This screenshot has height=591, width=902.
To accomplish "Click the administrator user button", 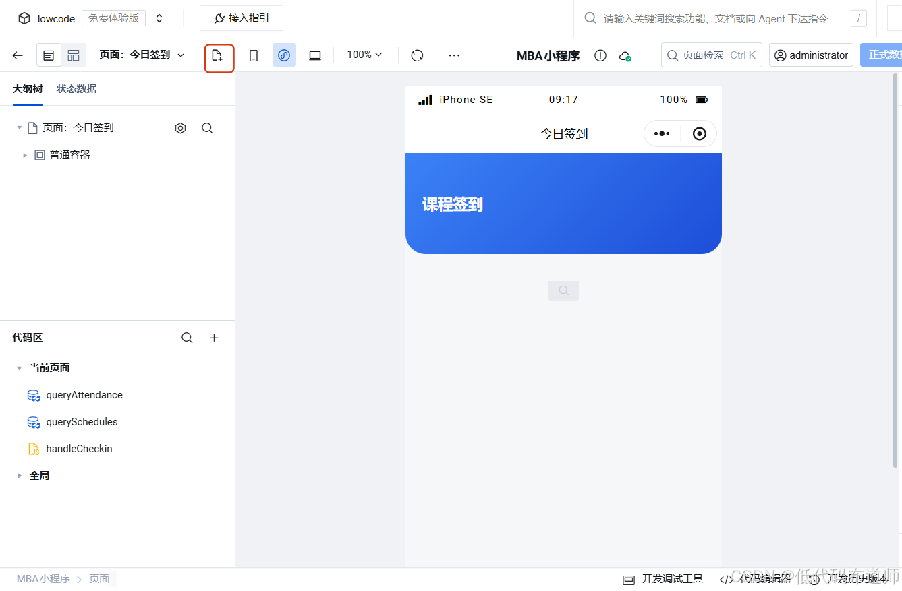I will pyautogui.click(x=811, y=55).
